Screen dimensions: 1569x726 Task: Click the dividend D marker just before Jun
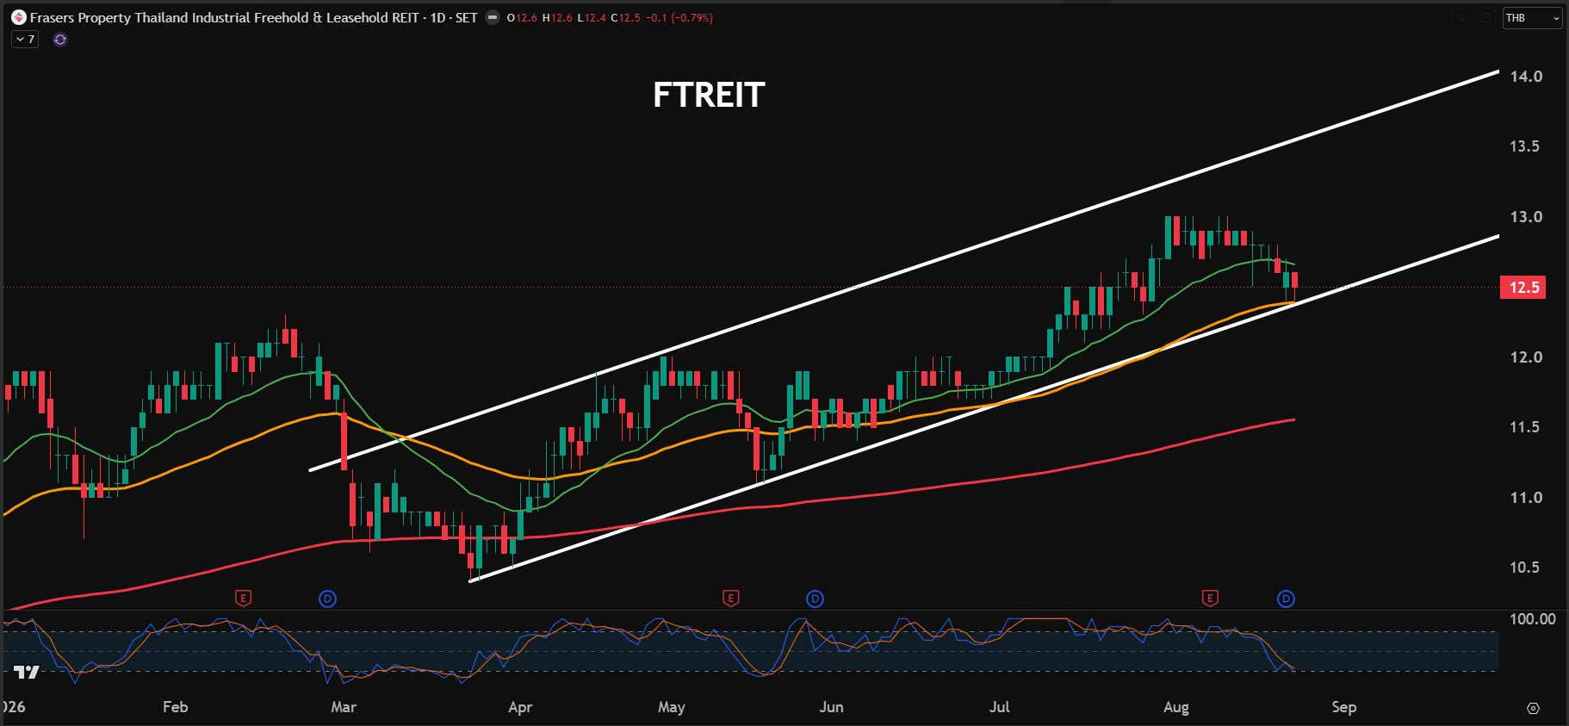pos(815,599)
